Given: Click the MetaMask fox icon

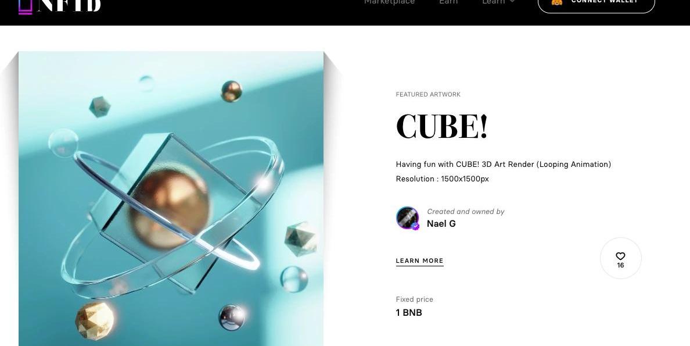Looking at the screenshot, I should 556,2.
